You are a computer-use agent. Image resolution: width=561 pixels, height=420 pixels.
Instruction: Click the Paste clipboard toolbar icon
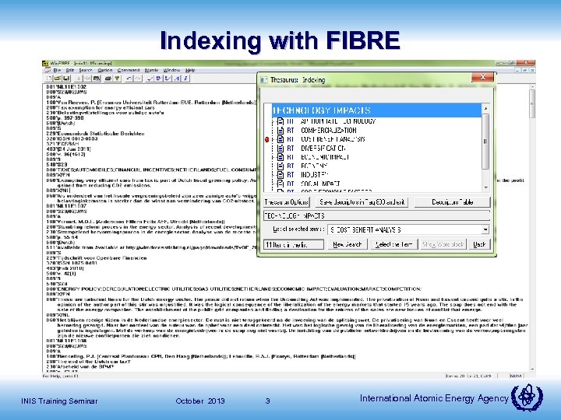pyautogui.click(x=97, y=79)
